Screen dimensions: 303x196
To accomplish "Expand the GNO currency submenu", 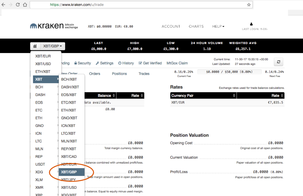I will (46, 126).
